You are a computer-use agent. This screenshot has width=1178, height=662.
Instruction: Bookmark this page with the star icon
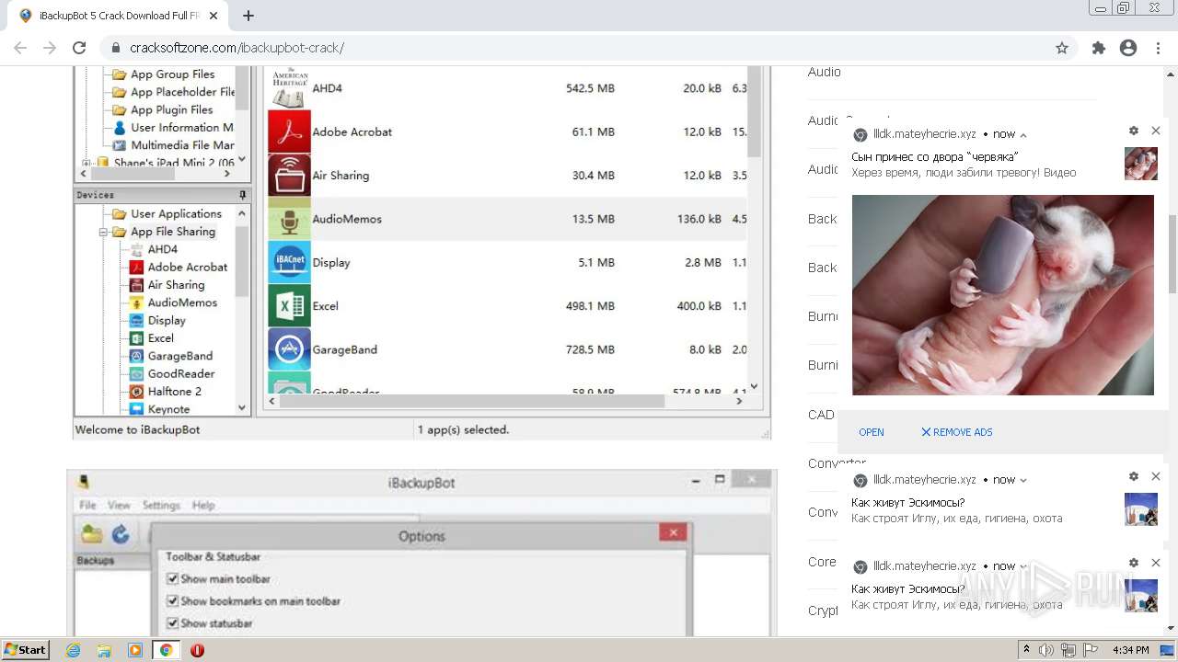1062,48
